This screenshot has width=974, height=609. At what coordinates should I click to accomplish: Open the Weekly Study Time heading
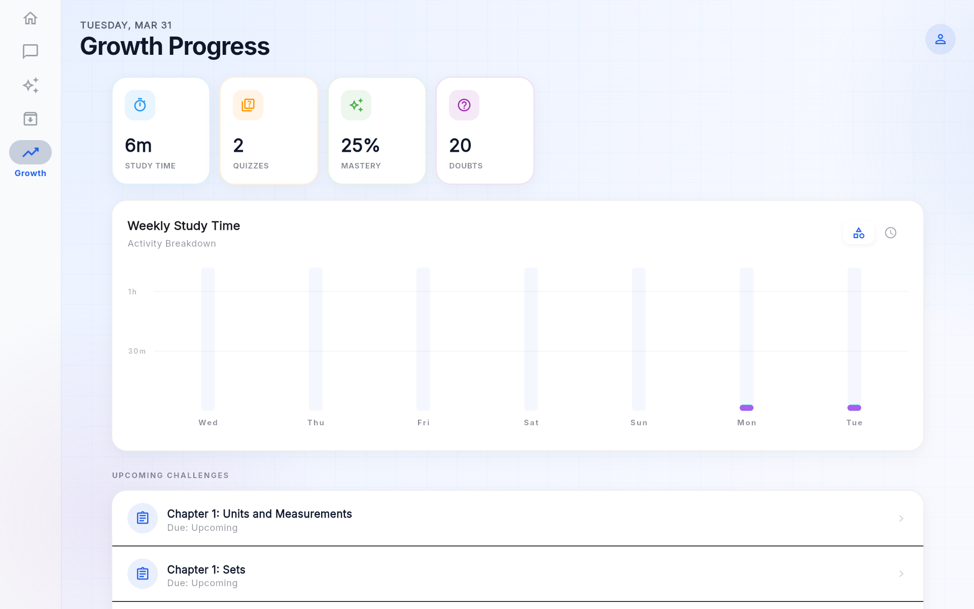pyautogui.click(x=184, y=226)
